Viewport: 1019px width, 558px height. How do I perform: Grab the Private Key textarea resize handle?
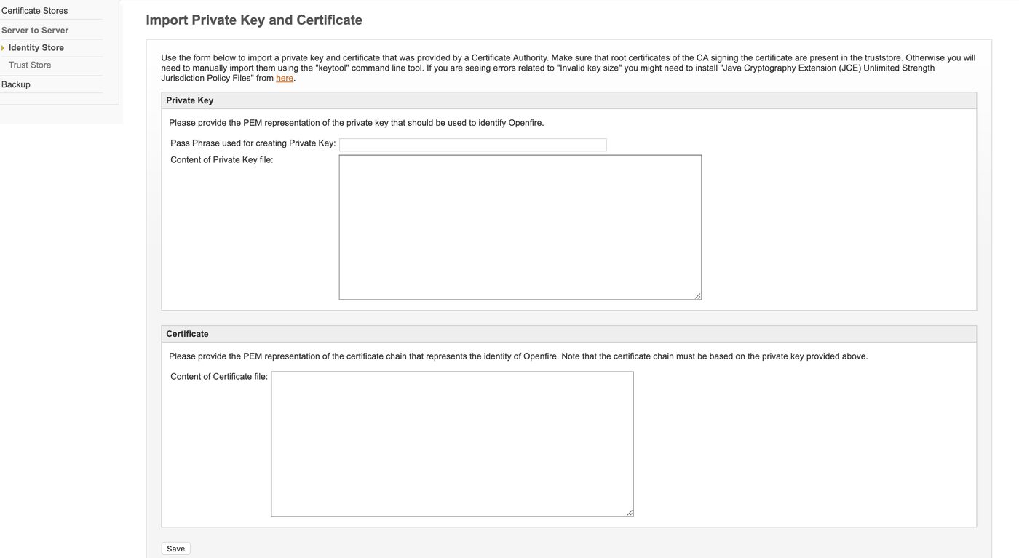[x=697, y=295]
